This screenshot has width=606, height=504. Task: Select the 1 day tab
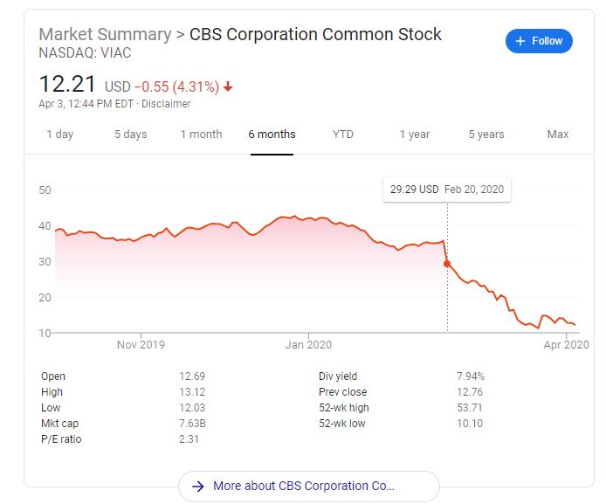pyautogui.click(x=60, y=135)
